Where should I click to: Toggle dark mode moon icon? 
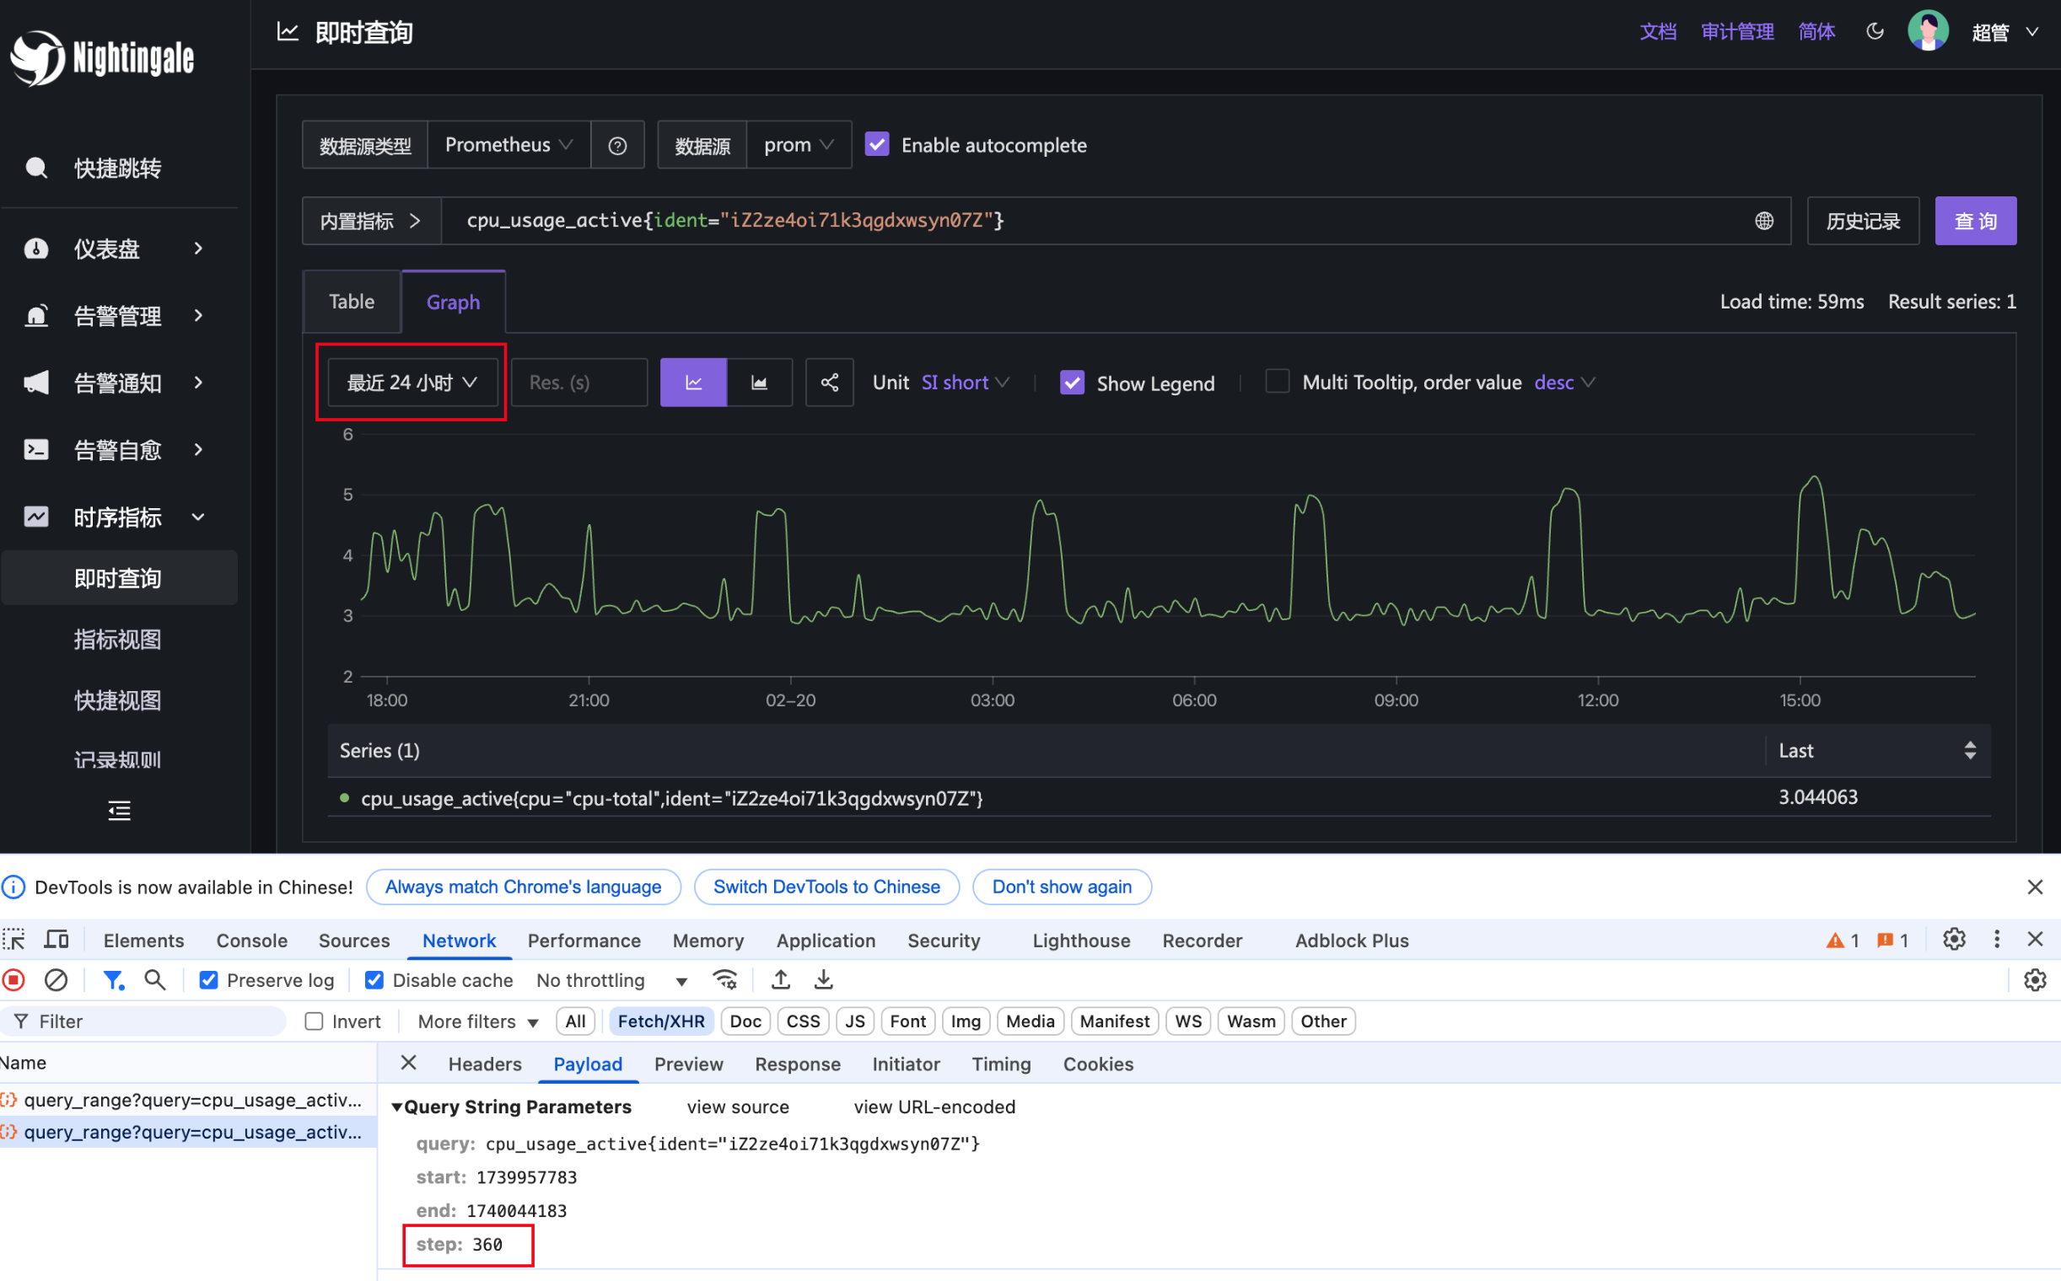(1875, 31)
